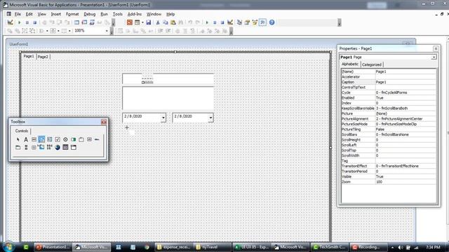
Task: Pick the Frame control in the Toolbox
Action: coord(81,139)
